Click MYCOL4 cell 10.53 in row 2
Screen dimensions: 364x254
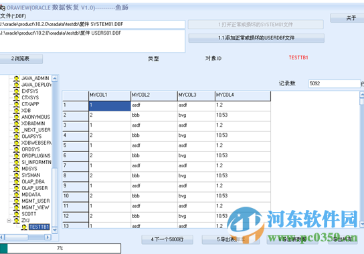click(243, 116)
